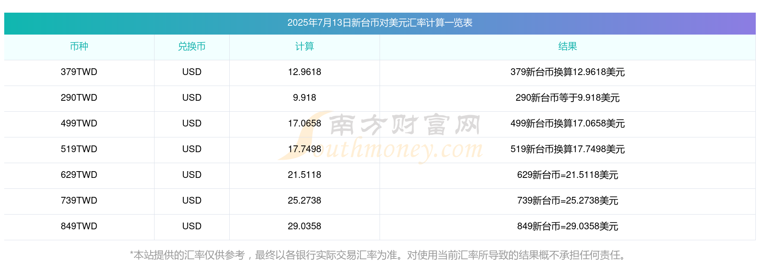Click USD in the 629TWD row

192,175
